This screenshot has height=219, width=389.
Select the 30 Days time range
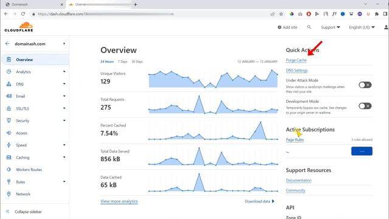coord(137,61)
